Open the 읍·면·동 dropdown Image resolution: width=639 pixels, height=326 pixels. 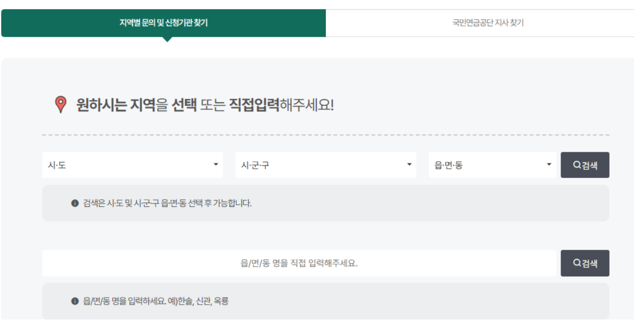491,165
